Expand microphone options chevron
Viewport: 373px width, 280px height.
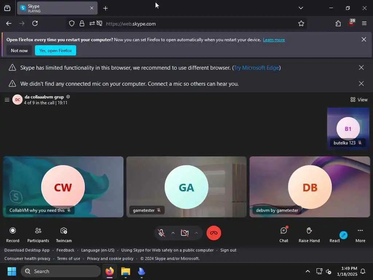[173, 233]
